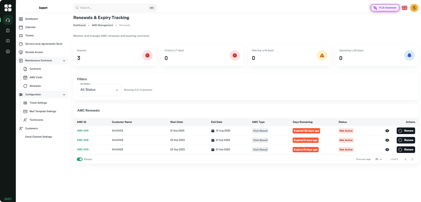Open the user avatar S menu

tap(414, 8)
